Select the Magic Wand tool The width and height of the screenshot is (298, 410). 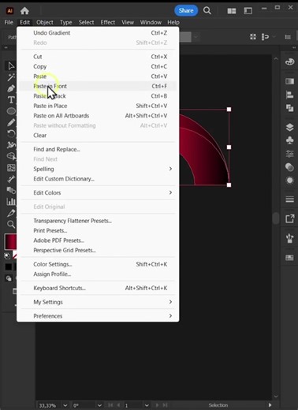pos(11,77)
